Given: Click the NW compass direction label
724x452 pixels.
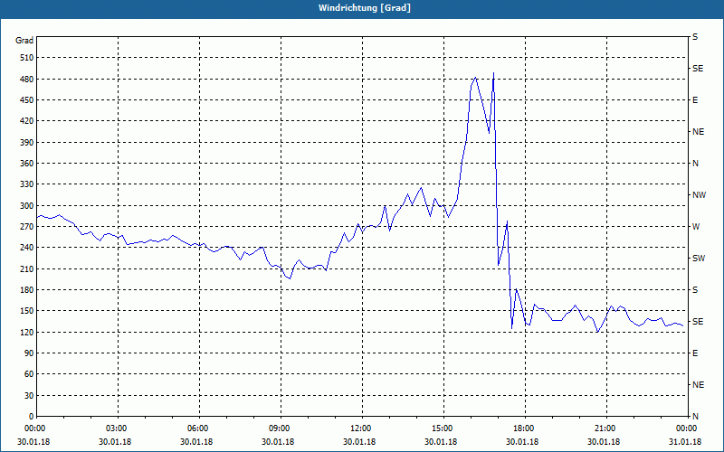Looking at the screenshot, I should [x=699, y=195].
